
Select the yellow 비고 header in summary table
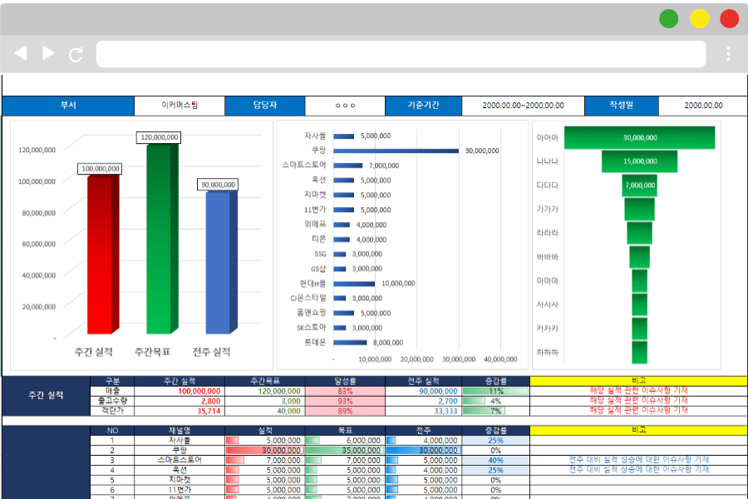click(639, 381)
